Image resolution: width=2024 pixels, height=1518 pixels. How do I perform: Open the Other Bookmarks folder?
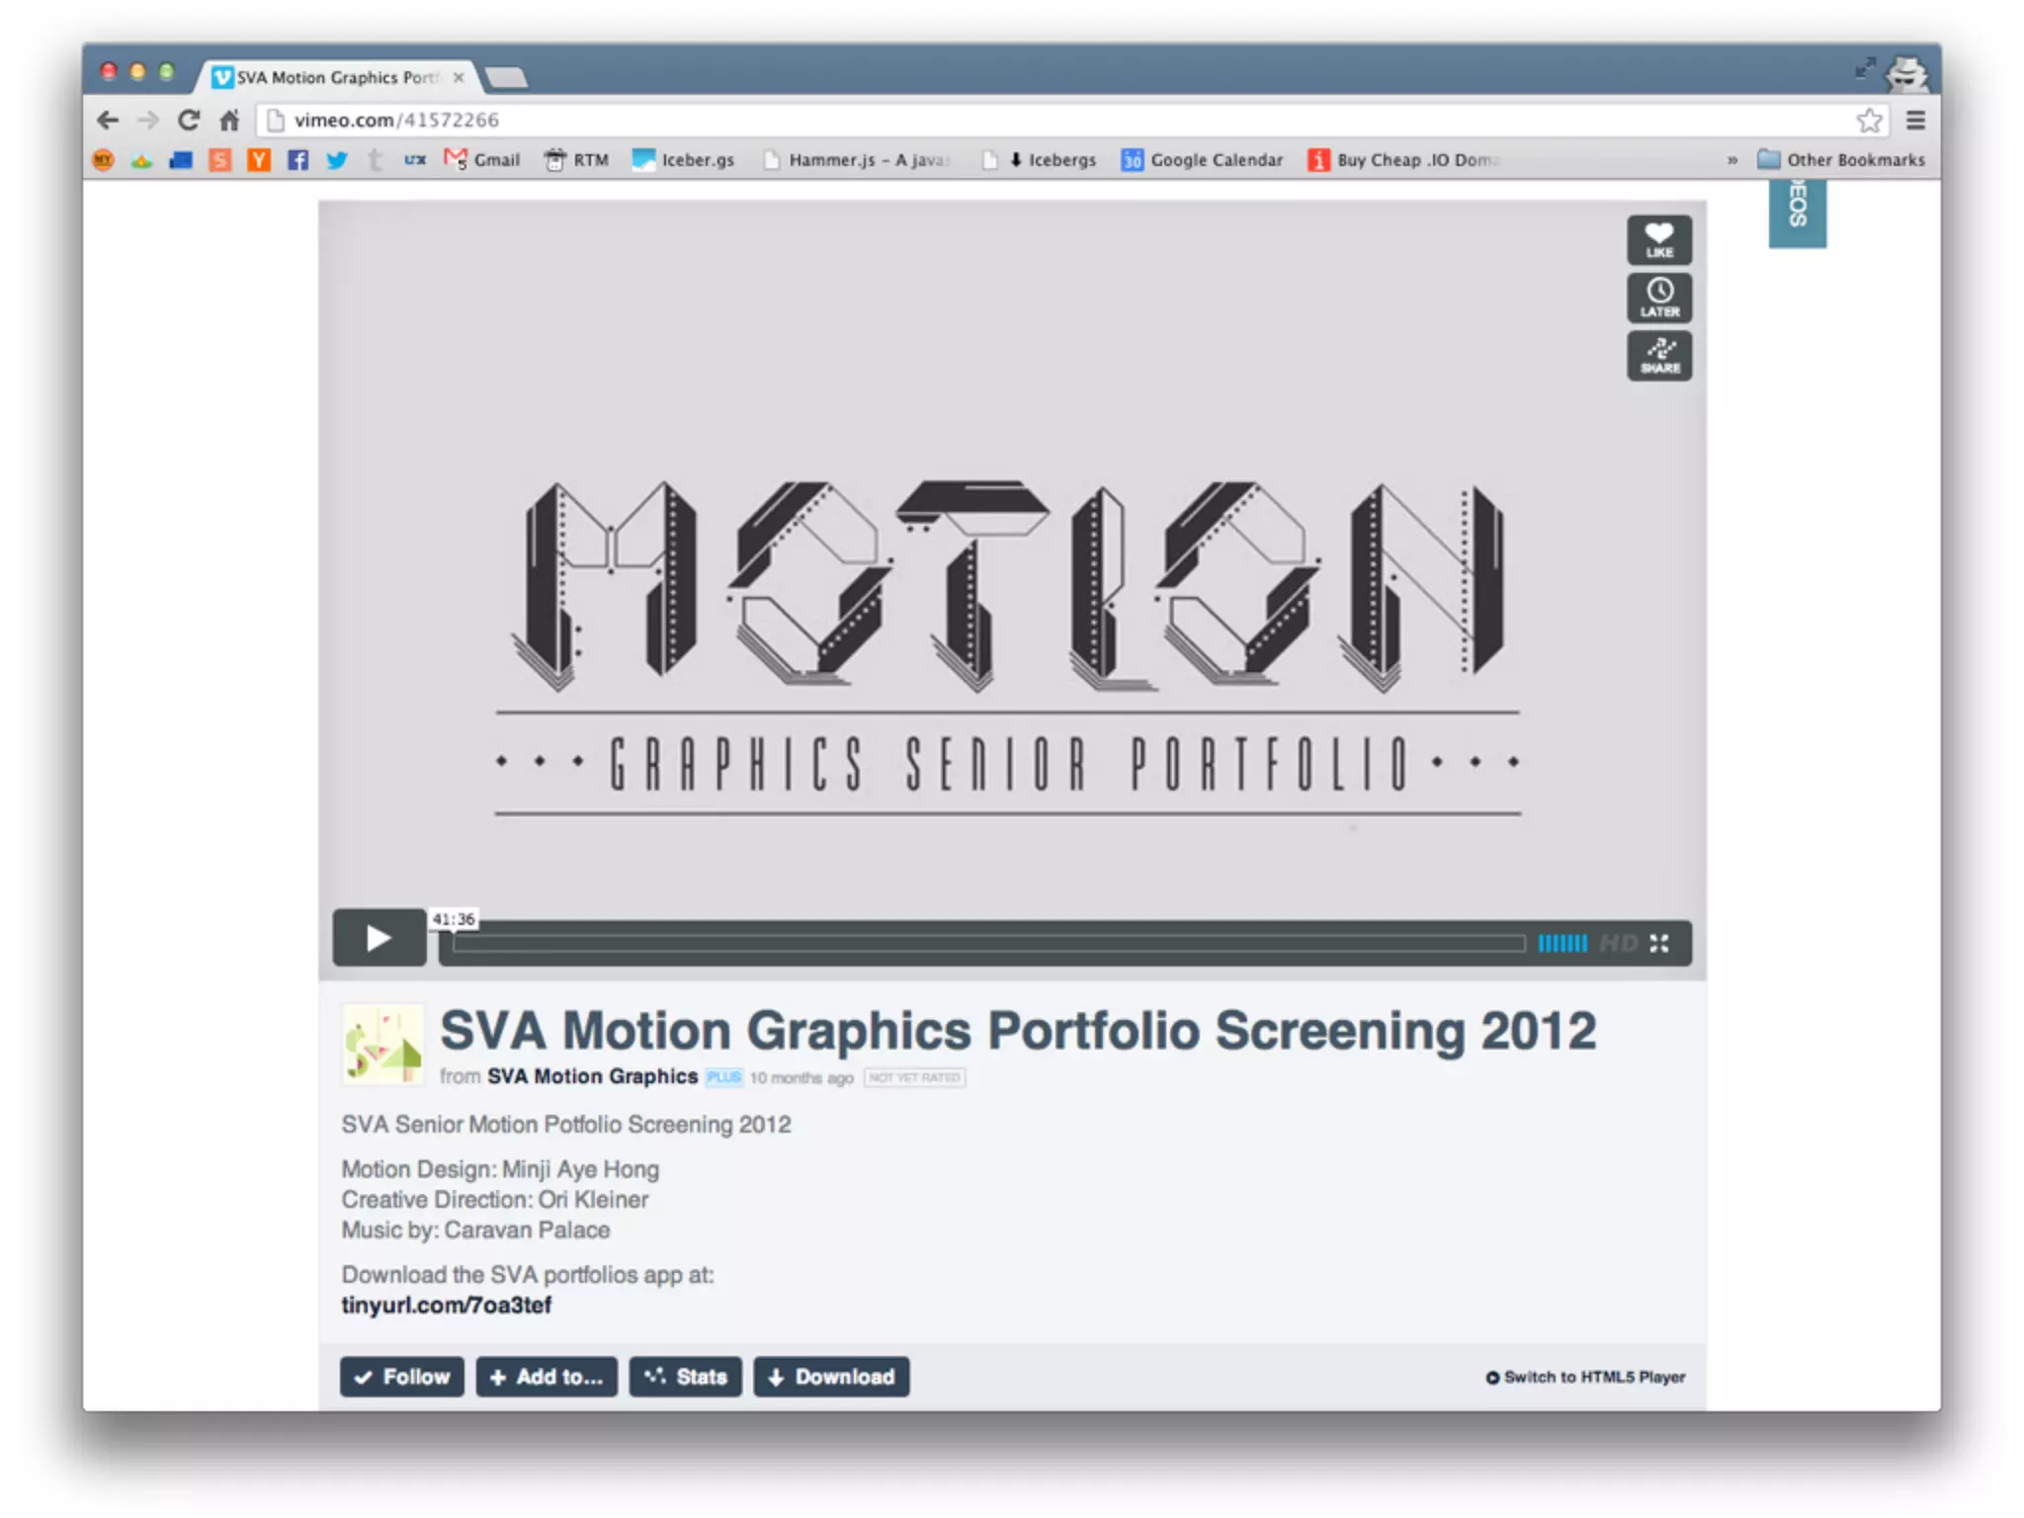[1841, 160]
